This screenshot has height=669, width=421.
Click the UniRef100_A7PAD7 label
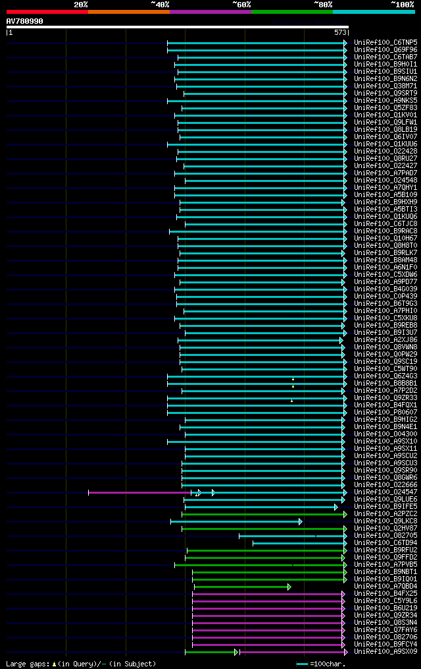[385, 173]
